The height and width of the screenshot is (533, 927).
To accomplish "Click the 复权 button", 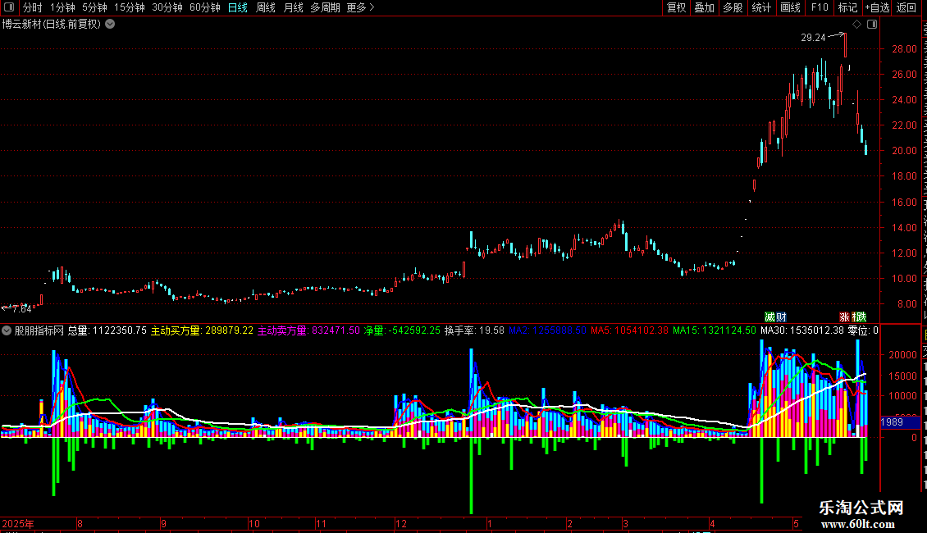I will pos(676,7).
